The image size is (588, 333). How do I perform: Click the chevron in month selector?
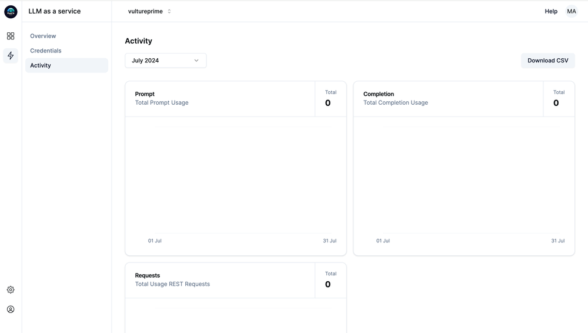(196, 61)
